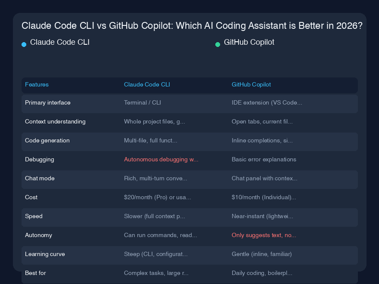Image resolution: width=379 pixels, height=284 pixels.
Task: Select the Debugging row label
Action: click(39, 159)
